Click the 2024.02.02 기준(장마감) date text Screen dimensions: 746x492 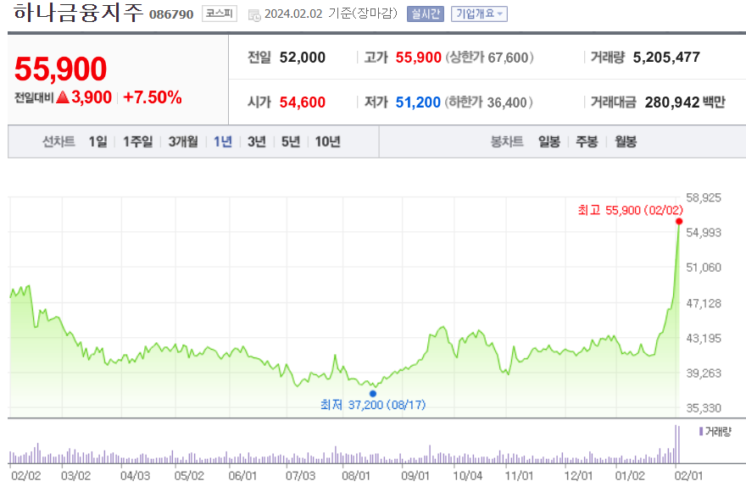pos(331,14)
